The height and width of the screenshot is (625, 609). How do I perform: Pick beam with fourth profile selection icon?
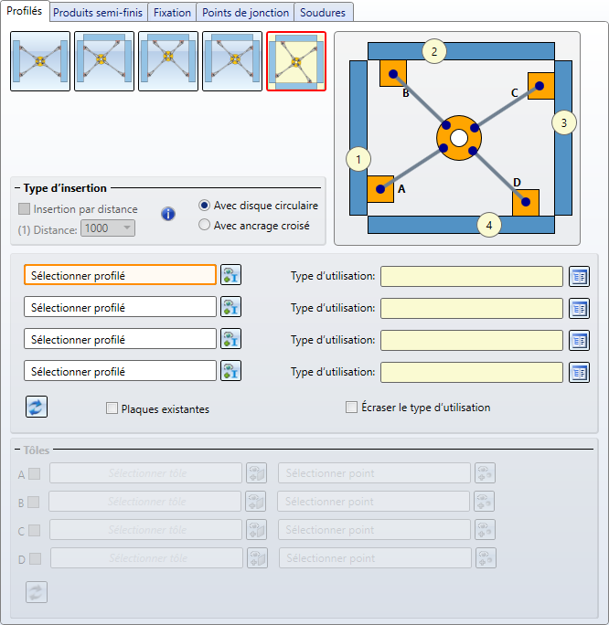point(231,371)
